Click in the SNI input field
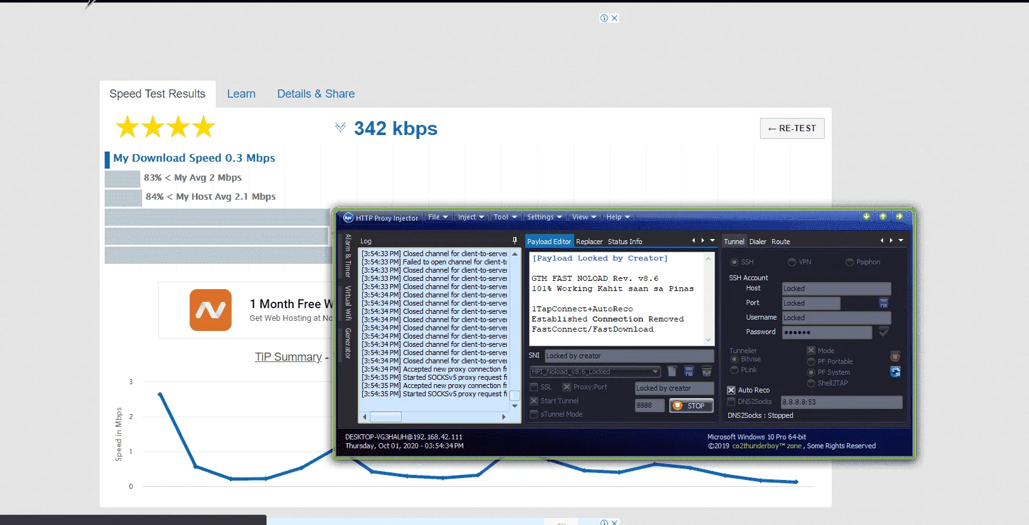1029x525 pixels. 629,356
